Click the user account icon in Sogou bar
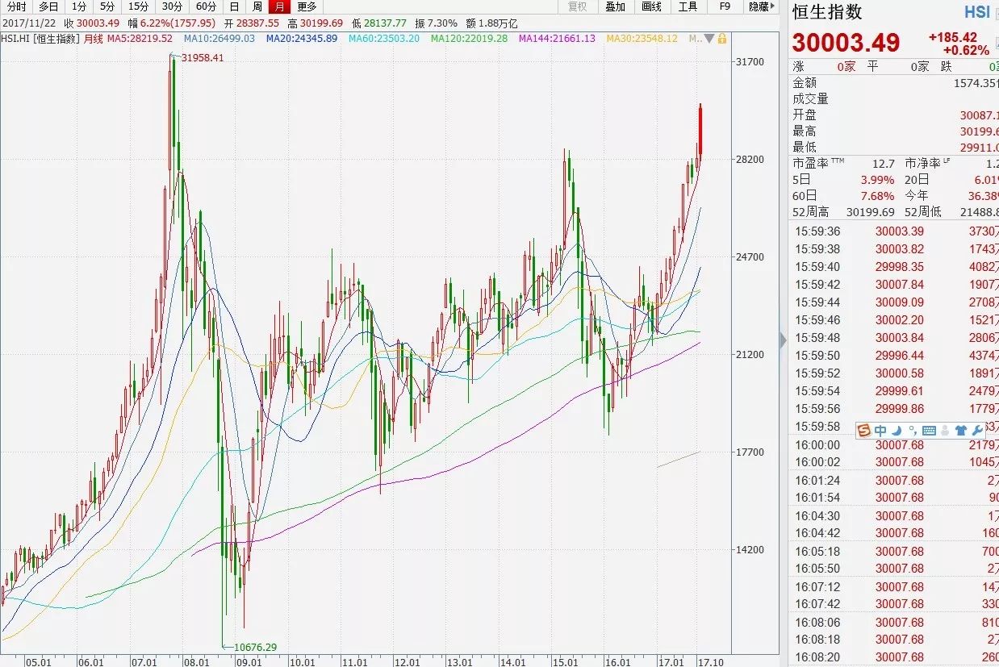Viewport: 999px width, 667px height. pyautogui.click(x=945, y=430)
